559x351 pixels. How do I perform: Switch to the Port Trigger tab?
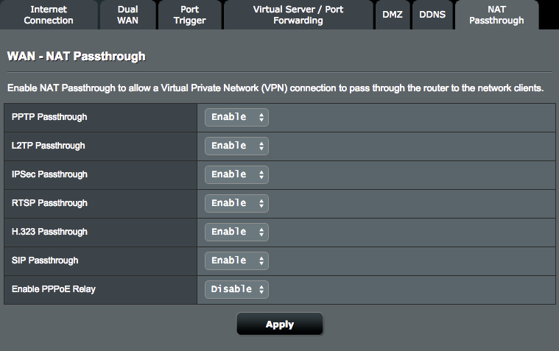190,15
